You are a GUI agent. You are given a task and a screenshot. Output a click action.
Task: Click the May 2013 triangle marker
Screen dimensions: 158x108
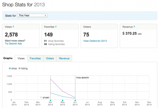point(63,100)
